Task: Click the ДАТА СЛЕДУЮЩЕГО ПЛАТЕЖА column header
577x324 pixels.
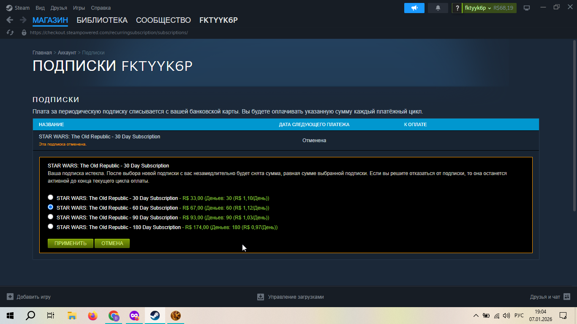Action: click(x=314, y=125)
